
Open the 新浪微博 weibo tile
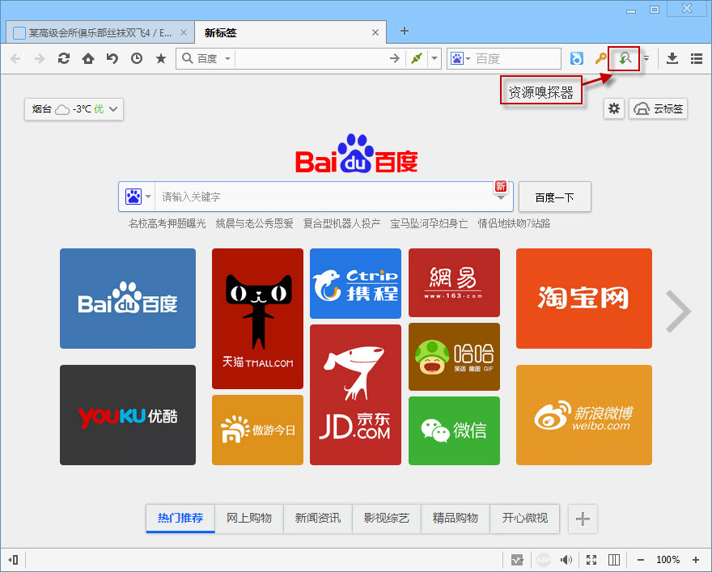(x=584, y=415)
